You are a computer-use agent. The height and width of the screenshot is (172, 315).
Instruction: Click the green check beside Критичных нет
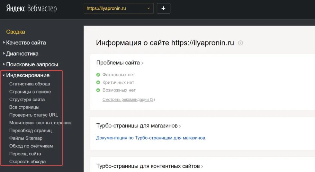click(x=98, y=82)
